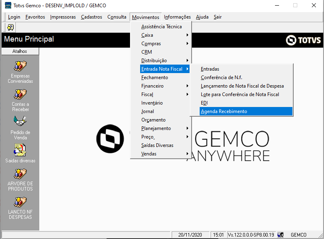324x239 pixels.
Task: Open the Informações menu
Action: tap(177, 17)
